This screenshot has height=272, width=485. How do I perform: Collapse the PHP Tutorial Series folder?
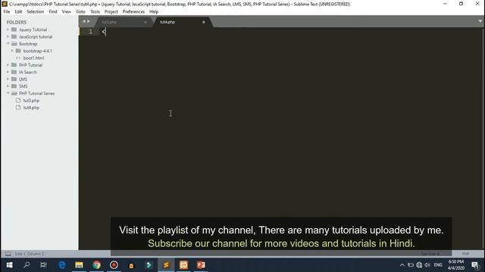(8, 93)
